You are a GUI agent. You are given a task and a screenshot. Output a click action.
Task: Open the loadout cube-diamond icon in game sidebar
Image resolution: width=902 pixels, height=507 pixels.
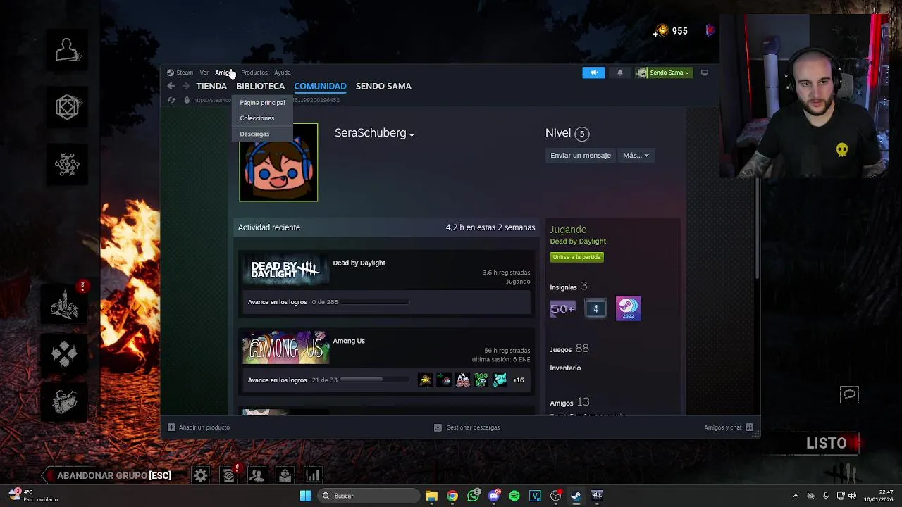click(68, 108)
